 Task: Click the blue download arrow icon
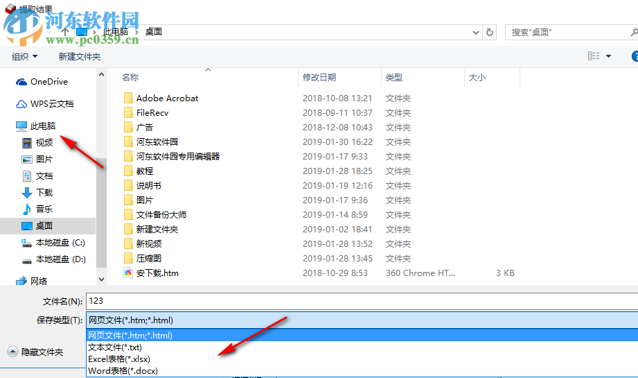tap(27, 193)
